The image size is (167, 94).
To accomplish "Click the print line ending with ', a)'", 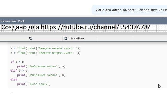I will pyautogui.click(x=41, y=66).
